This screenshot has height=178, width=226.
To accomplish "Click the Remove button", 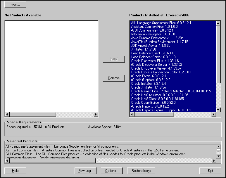I will tap(114, 78).
